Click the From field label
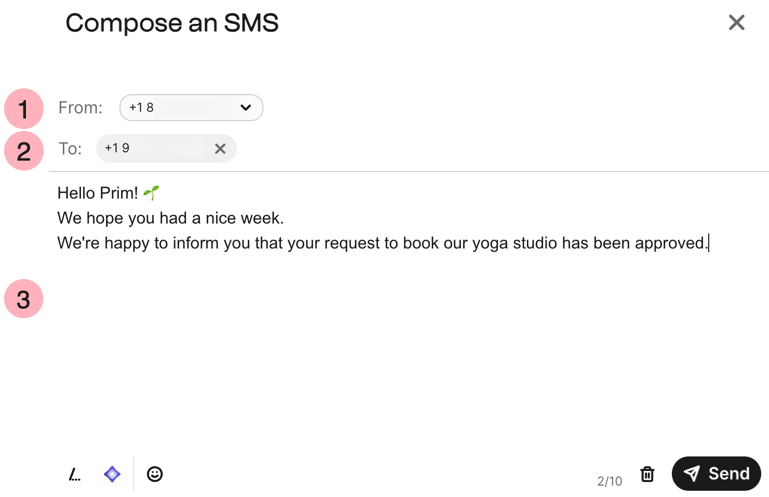This screenshot has width=769, height=497. click(81, 108)
